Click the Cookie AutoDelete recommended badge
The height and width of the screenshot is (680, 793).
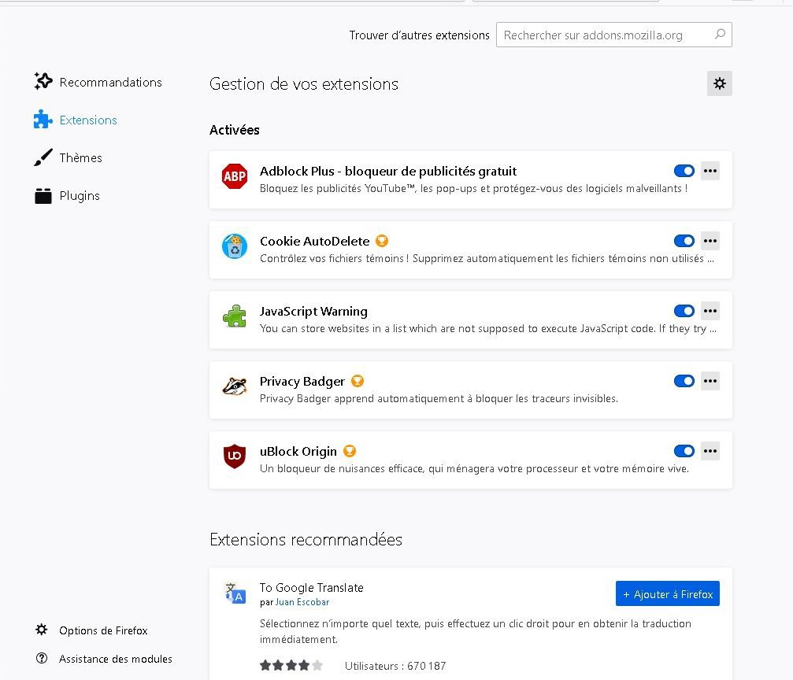click(x=382, y=241)
